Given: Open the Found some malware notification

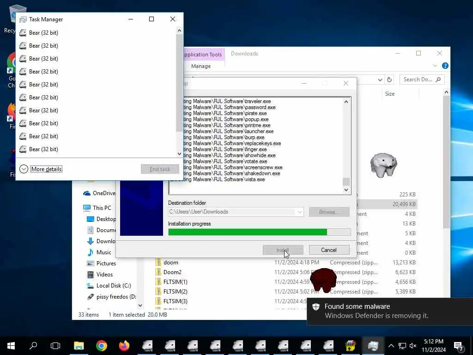Looking at the screenshot, I should (x=390, y=311).
